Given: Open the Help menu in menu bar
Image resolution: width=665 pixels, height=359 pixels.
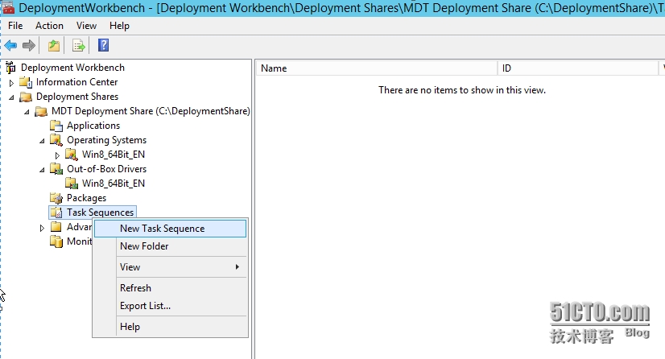Looking at the screenshot, I should (x=119, y=26).
